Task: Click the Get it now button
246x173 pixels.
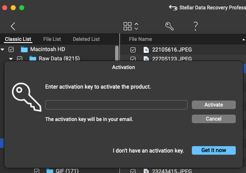Action: 214,150
